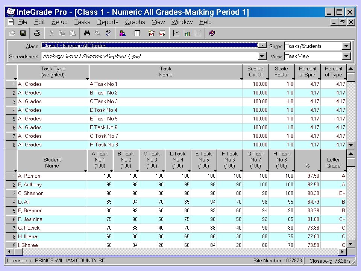Open the Reports menu
The height and width of the screenshot is (271, 361).
[x=108, y=22]
